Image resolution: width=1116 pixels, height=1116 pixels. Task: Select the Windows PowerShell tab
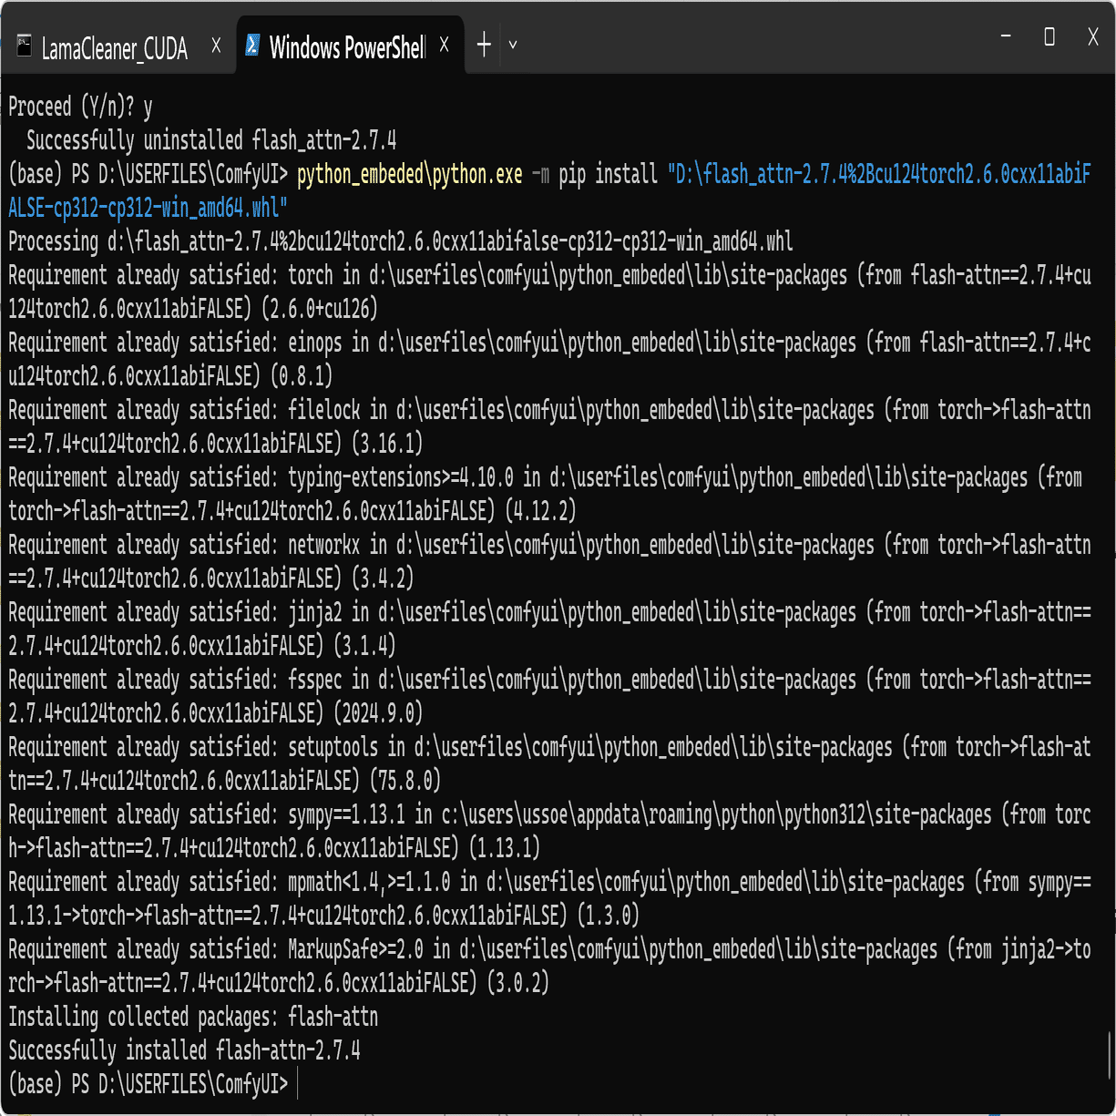click(x=346, y=47)
